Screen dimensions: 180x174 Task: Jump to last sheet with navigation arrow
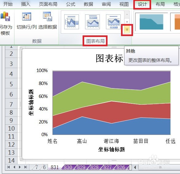[26, 167]
